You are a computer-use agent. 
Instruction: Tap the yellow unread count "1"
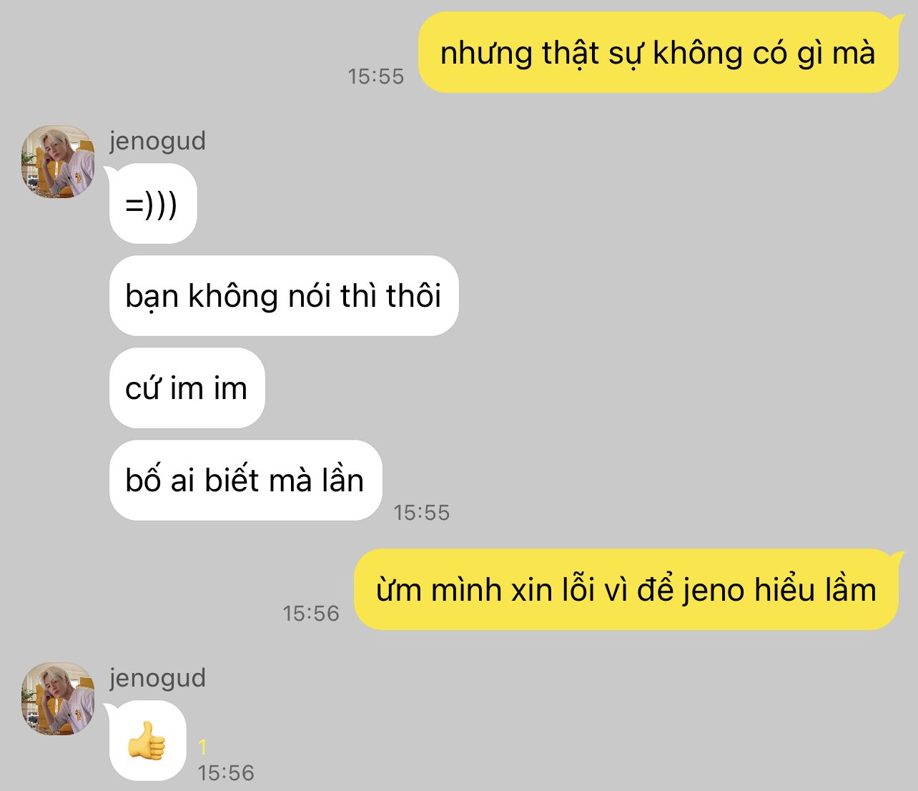(x=202, y=747)
